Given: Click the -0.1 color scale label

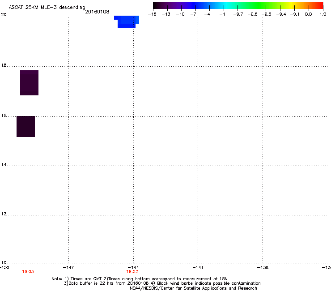Looking at the screenshot, I should 295,14.
